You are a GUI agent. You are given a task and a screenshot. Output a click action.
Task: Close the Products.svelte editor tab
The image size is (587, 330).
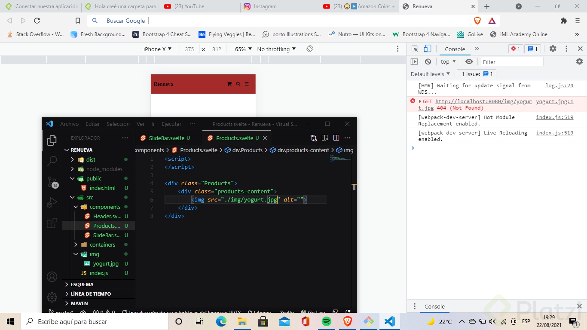(x=265, y=138)
